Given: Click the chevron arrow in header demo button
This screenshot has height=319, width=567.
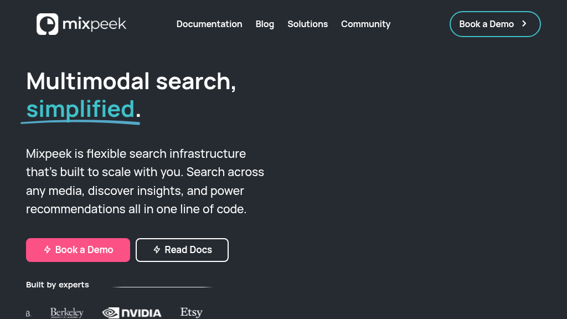Looking at the screenshot, I should click(x=524, y=24).
